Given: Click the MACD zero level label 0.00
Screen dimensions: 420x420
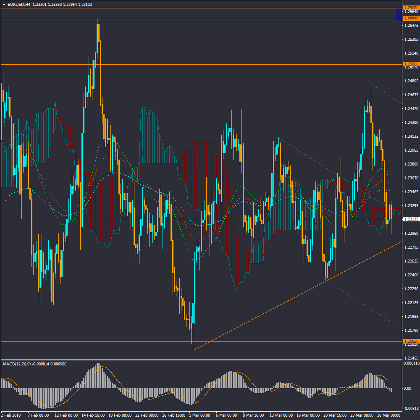Looking at the screenshot, I should point(407,388).
